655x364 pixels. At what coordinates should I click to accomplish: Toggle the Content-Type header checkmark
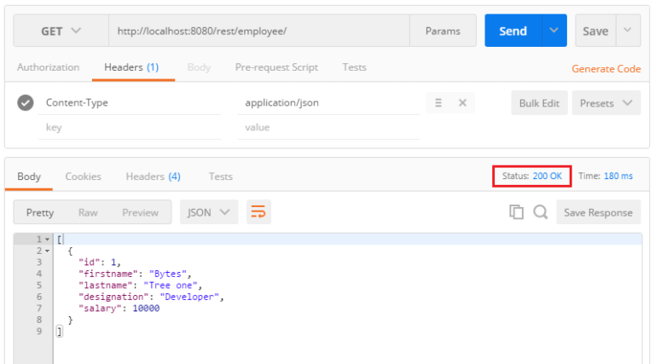tap(26, 102)
